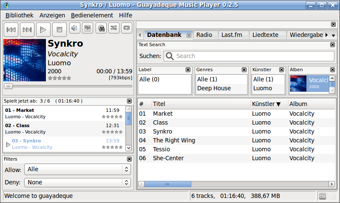
Task: Open the Bibliothek menu
Action: [x=19, y=15]
